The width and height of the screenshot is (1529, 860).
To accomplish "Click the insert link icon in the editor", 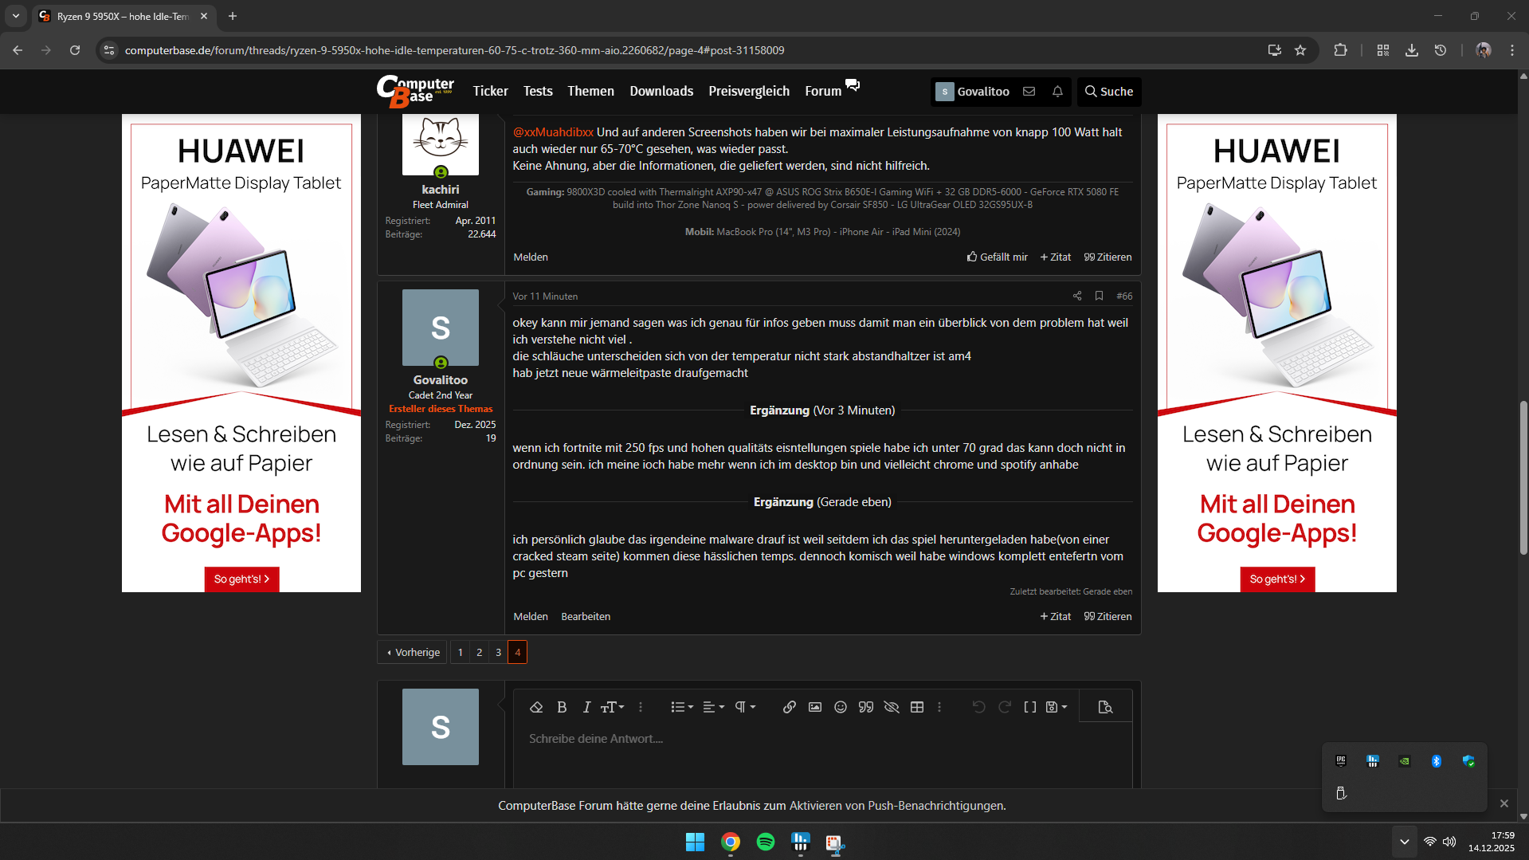I will pos(790,707).
